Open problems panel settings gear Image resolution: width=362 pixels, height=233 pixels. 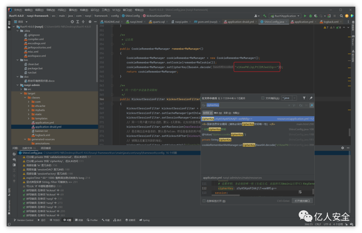[342, 148]
